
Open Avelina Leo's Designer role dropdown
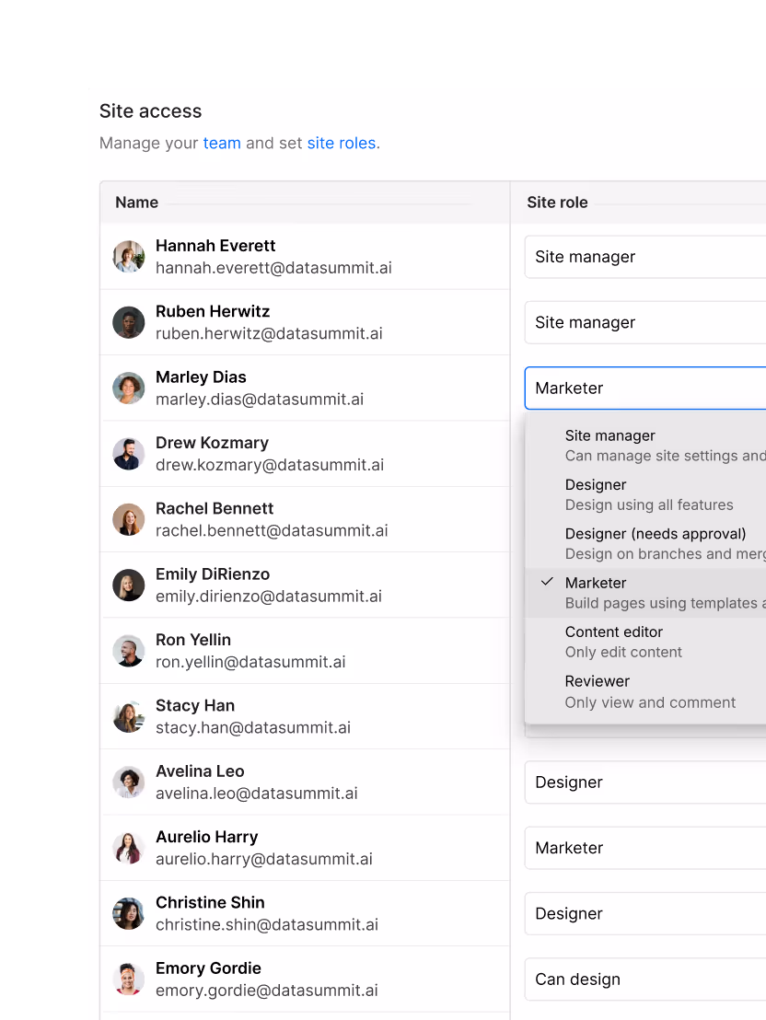pos(645,782)
